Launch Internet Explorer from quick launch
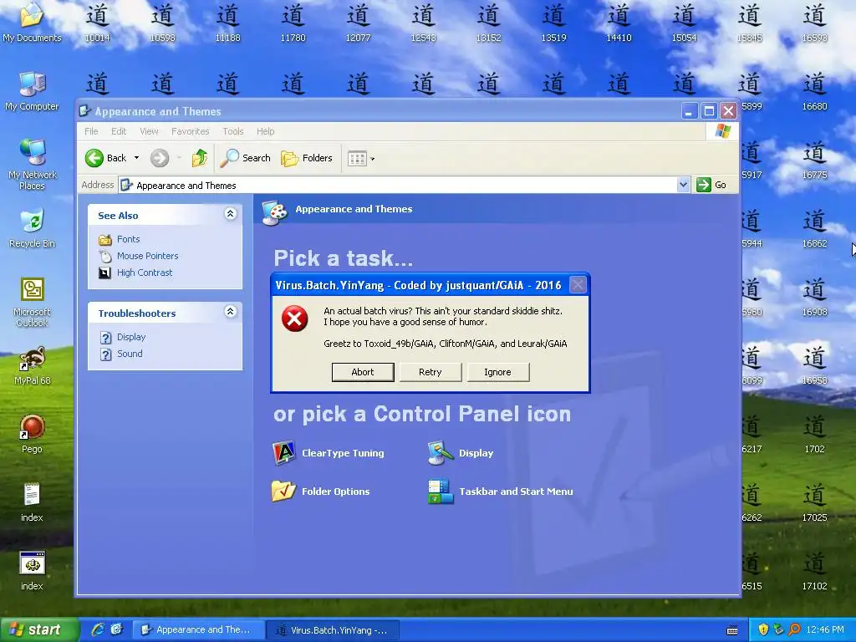Viewport: 856px width, 642px height. pyautogui.click(x=98, y=629)
